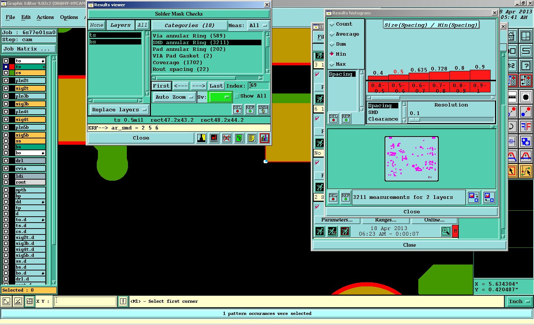
Task: Click DEL icon in Results viewer
Action: [x=237, y=109]
